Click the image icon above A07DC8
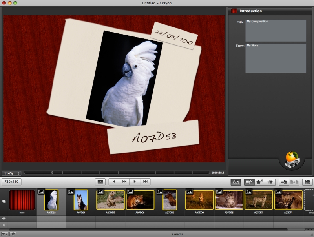 point(130,192)
